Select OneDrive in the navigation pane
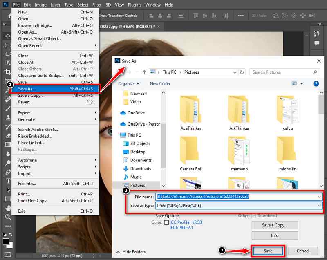Screen dimensions: 327x260 click(136, 113)
